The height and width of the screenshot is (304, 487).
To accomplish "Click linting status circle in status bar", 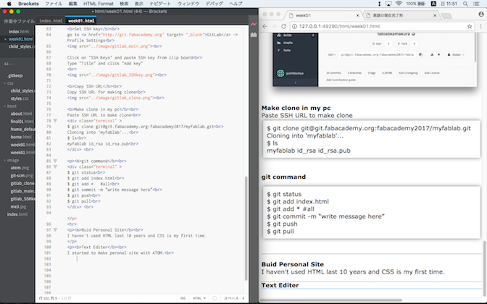I will tap(215, 298).
